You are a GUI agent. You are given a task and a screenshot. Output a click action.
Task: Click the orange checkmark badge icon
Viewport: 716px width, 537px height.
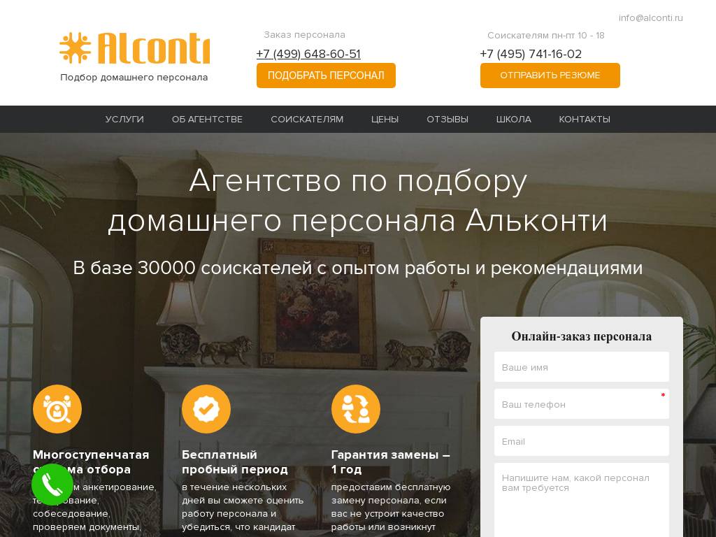(x=206, y=408)
